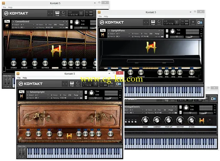Toggle Solo button next to VintageElectric Tune knob
The image size is (220, 161).
180,107
